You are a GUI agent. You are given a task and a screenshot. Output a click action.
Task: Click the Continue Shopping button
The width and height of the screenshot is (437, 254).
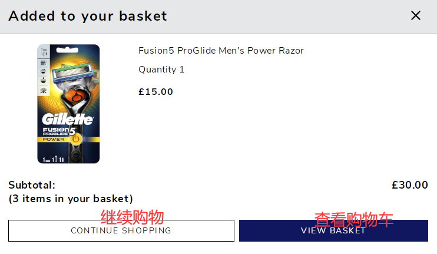click(121, 230)
